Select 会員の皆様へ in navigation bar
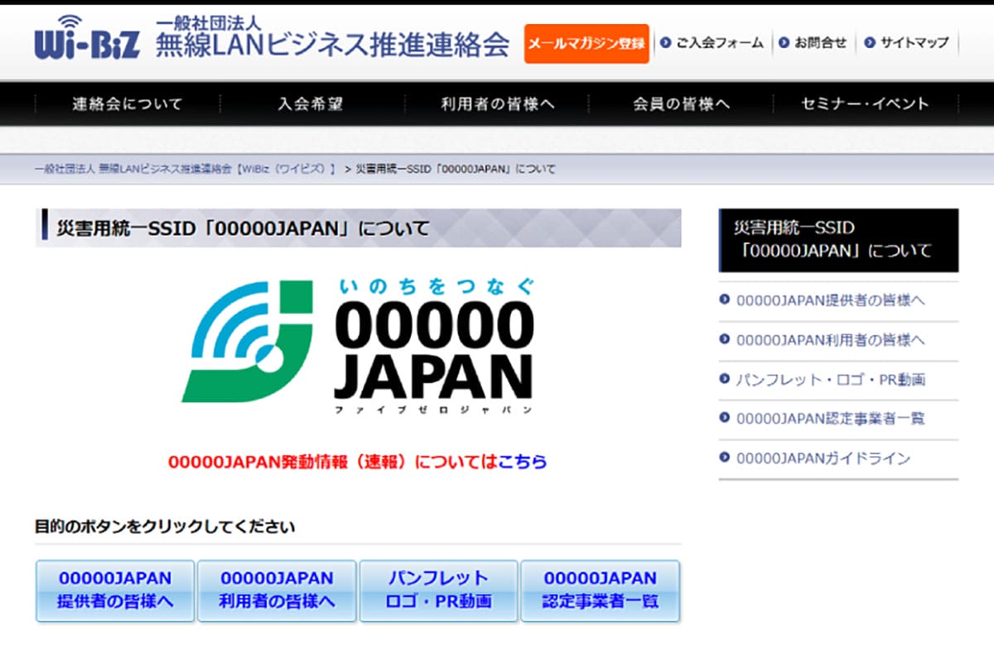 (x=681, y=104)
